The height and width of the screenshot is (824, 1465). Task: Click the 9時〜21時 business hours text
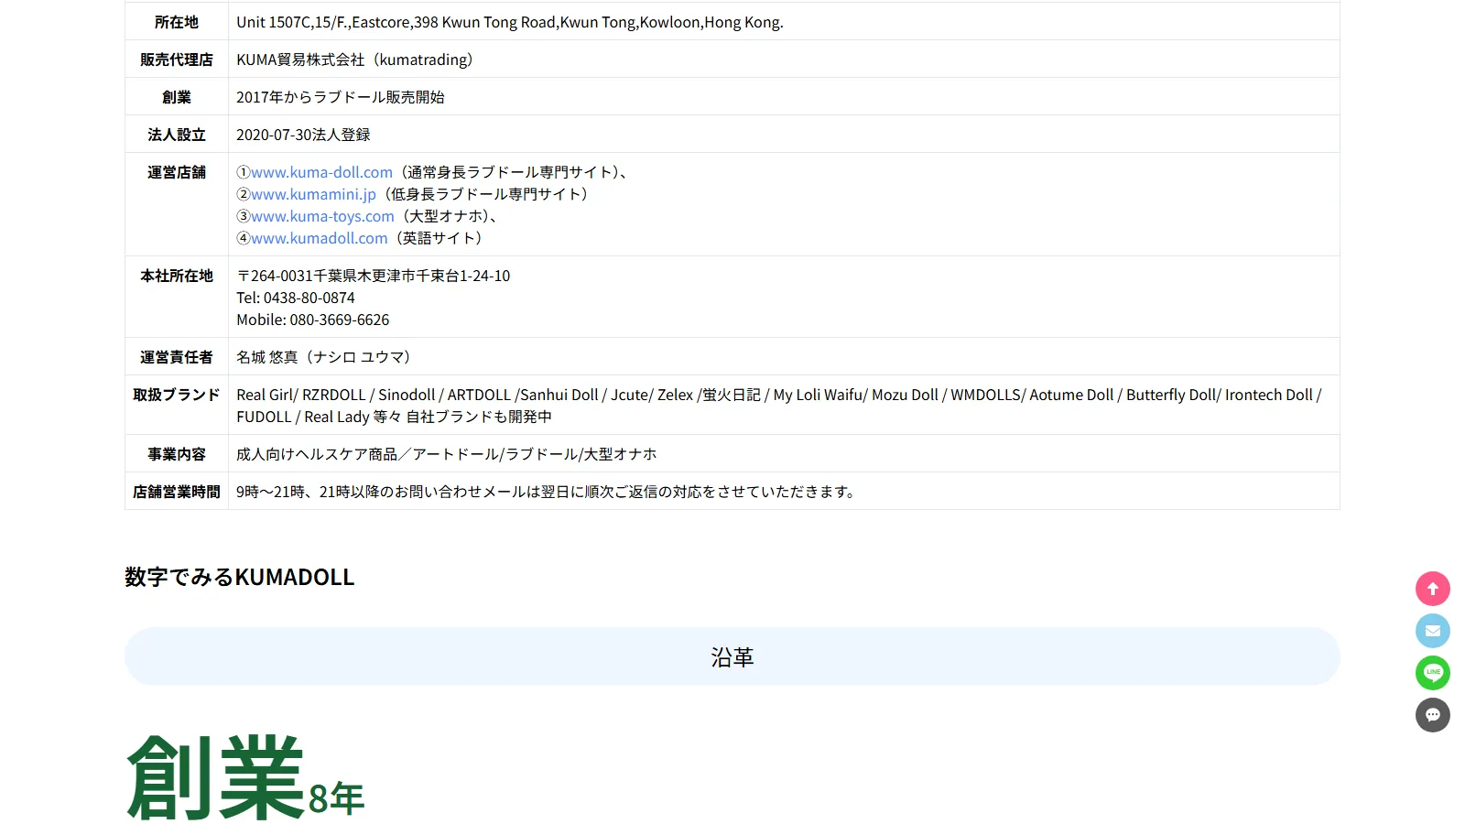tap(548, 492)
